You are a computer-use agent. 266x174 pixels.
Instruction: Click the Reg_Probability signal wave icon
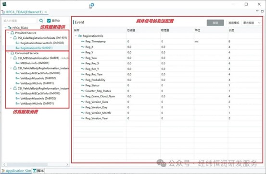tap(83, 80)
